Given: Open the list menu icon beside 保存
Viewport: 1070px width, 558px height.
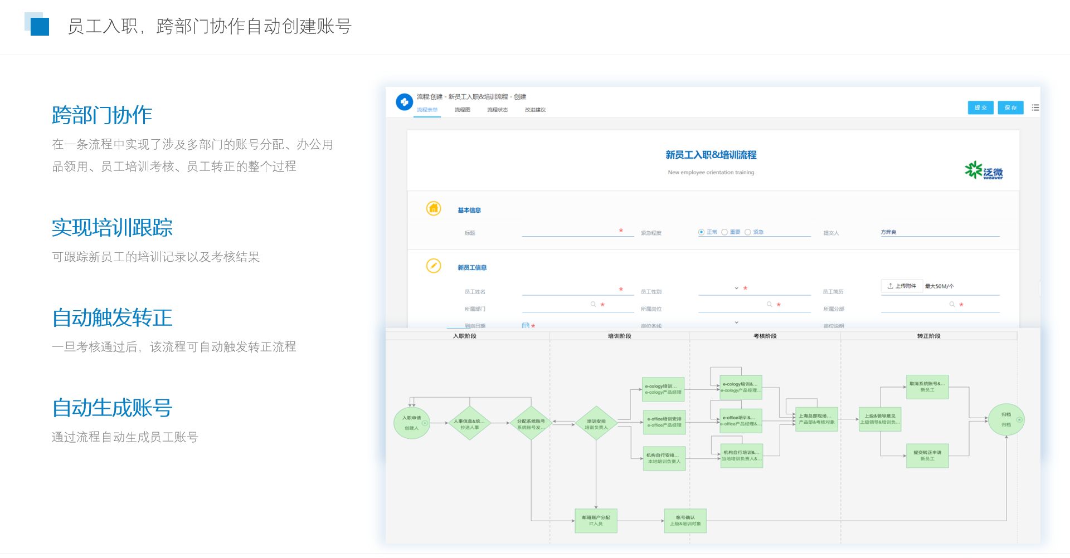Looking at the screenshot, I should (1035, 107).
